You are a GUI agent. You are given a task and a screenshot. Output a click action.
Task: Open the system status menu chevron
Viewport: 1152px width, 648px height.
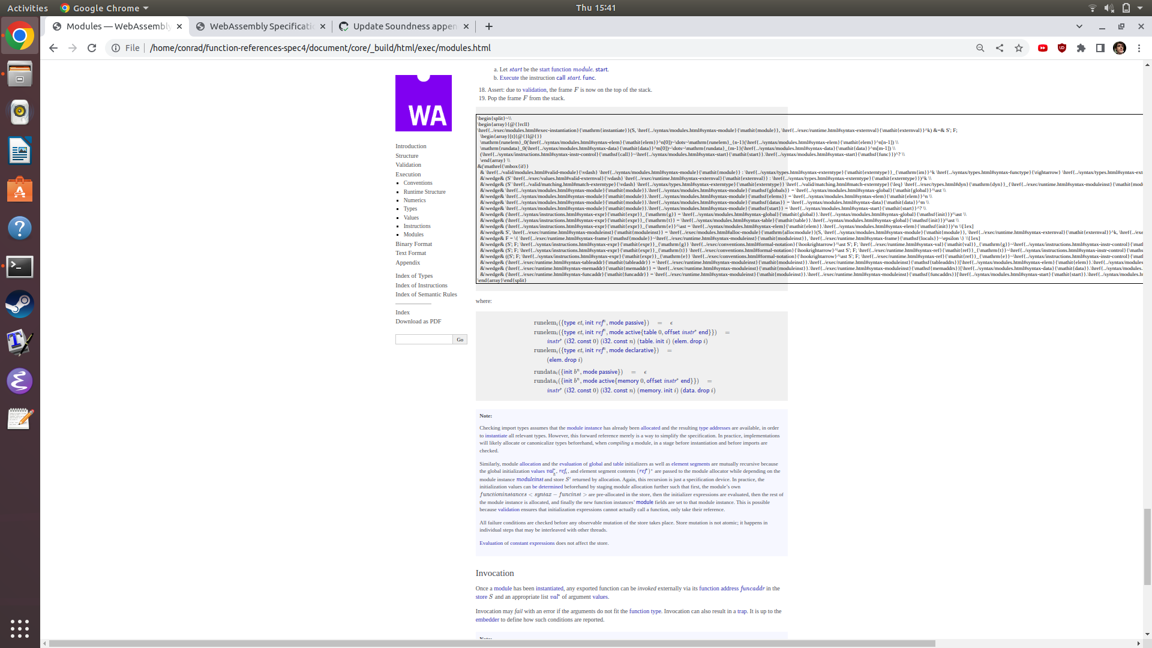(1139, 8)
